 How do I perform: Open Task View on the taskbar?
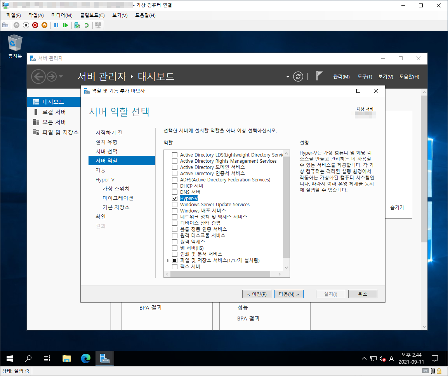click(47, 358)
